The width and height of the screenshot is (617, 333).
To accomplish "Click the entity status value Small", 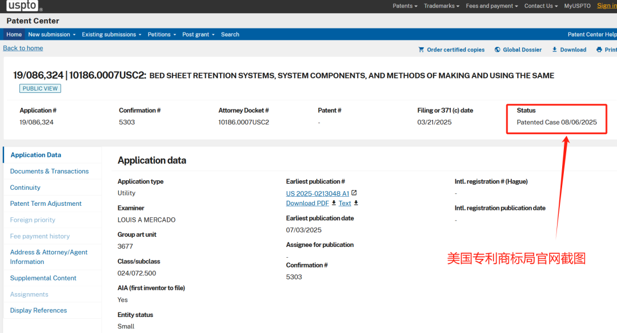I will (x=126, y=326).
